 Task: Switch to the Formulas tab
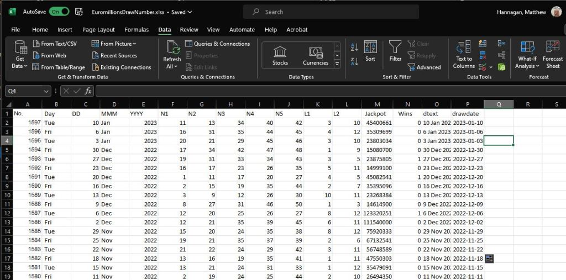pos(137,30)
